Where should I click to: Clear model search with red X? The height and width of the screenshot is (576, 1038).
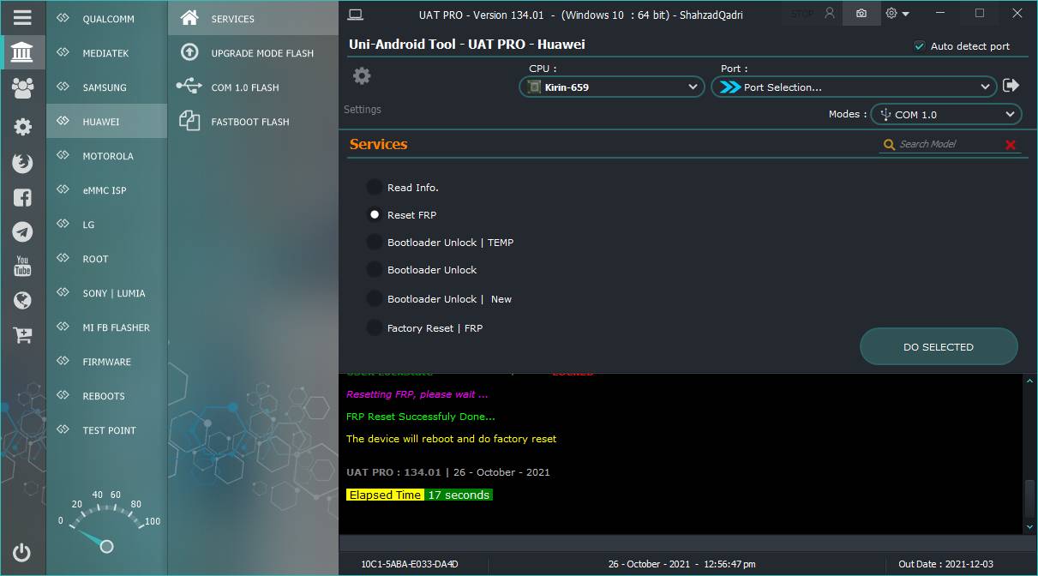point(1011,145)
